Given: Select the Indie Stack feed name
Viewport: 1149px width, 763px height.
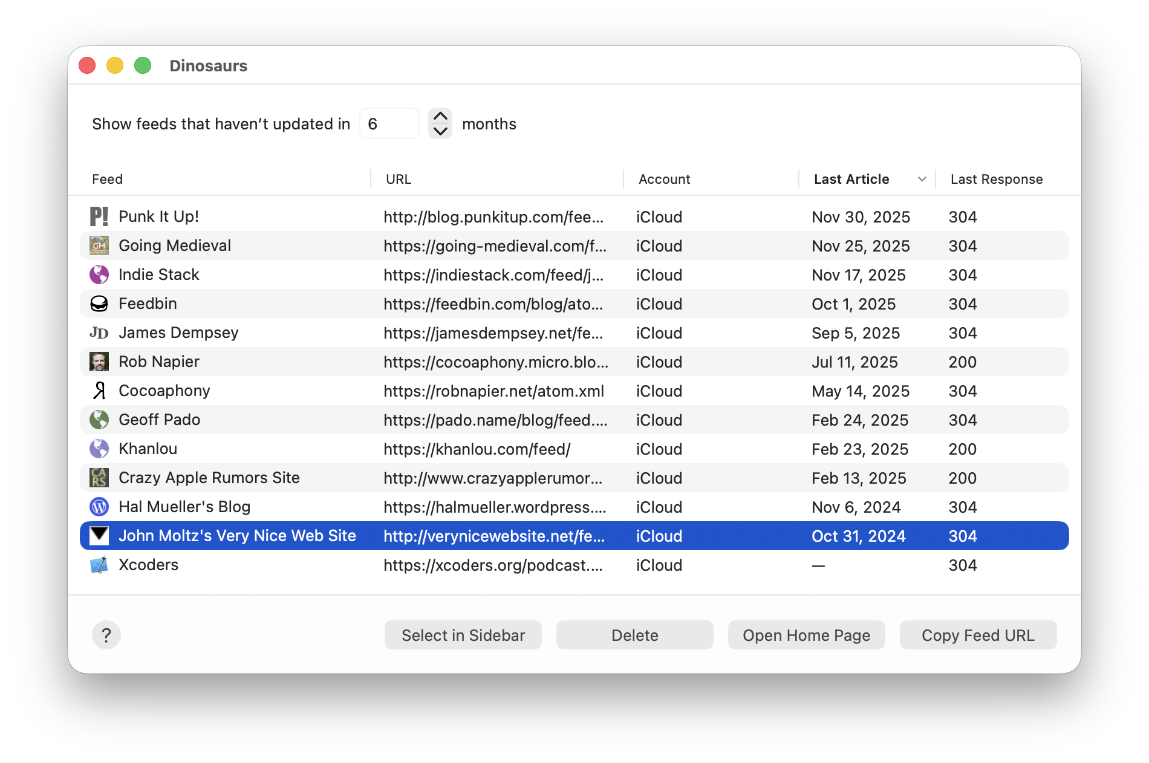Looking at the screenshot, I should pyautogui.click(x=159, y=274).
